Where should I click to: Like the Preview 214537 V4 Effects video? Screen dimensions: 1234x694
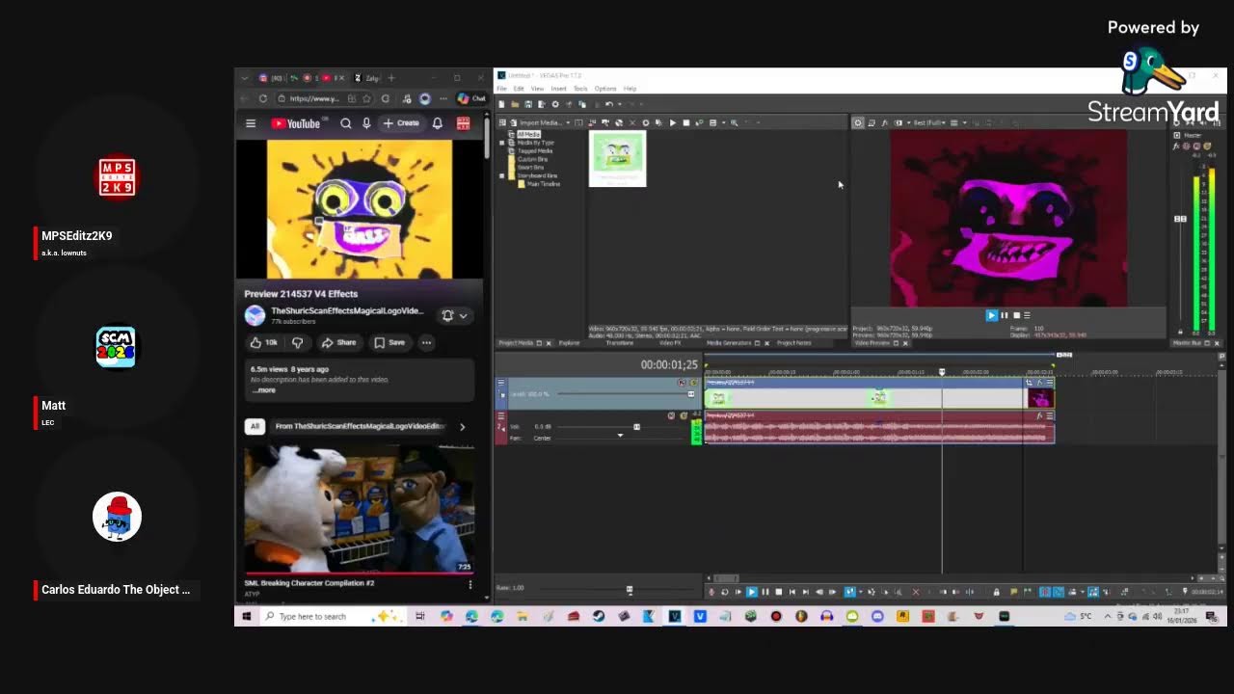[x=263, y=342]
